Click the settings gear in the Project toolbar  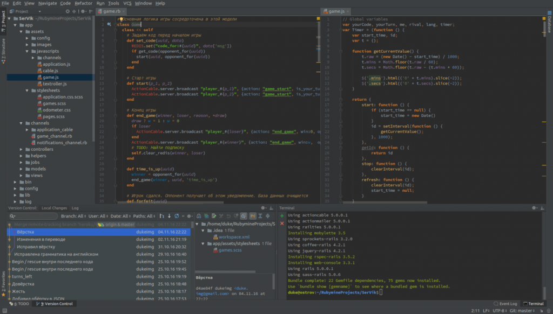(83, 11)
